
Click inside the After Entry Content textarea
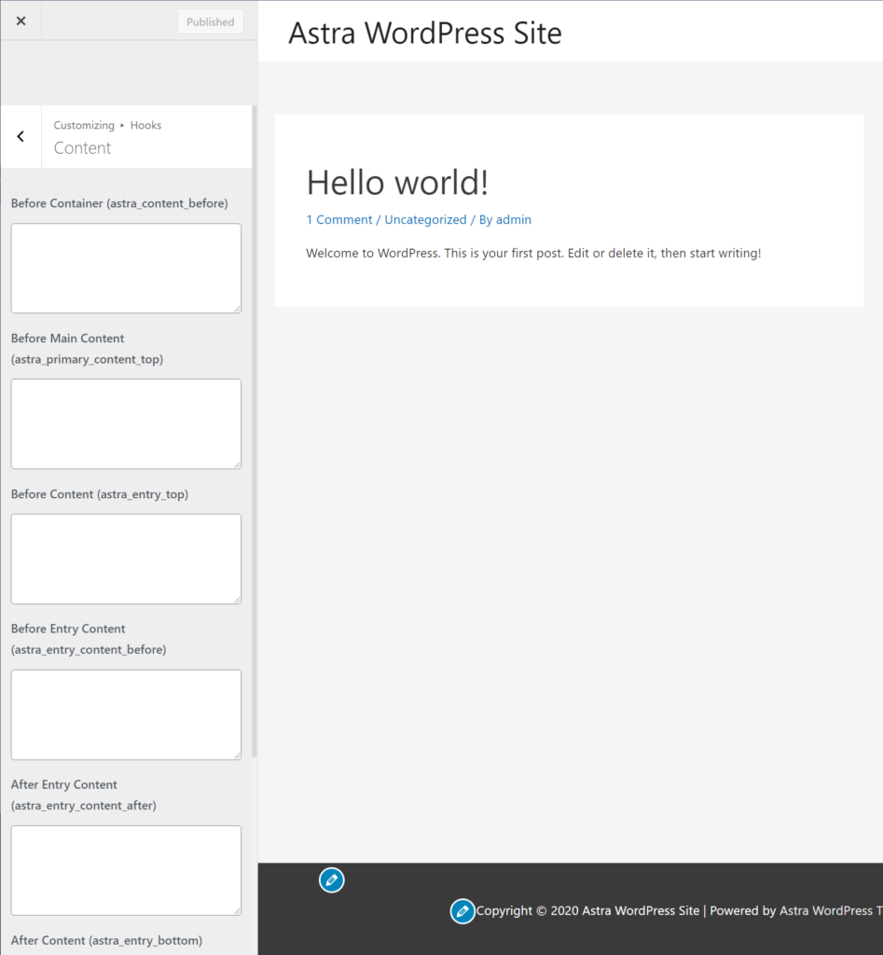coord(126,870)
